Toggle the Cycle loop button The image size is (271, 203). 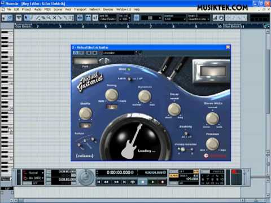[133, 182]
